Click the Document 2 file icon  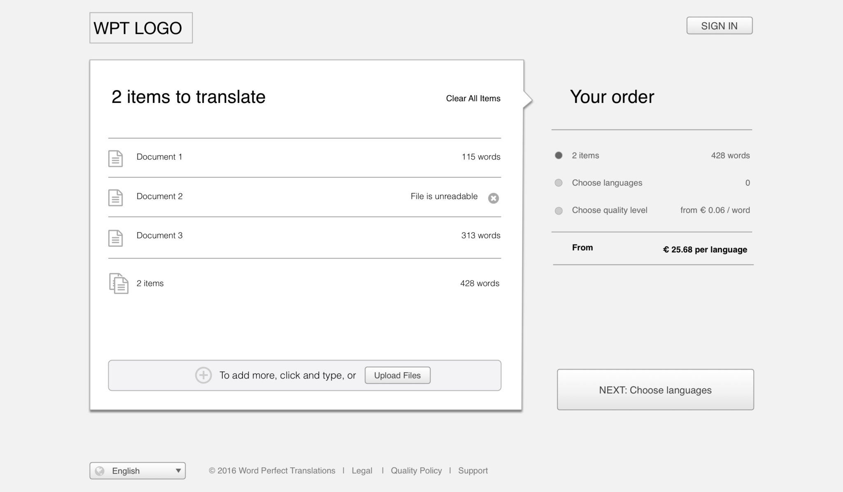pyautogui.click(x=115, y=198)
